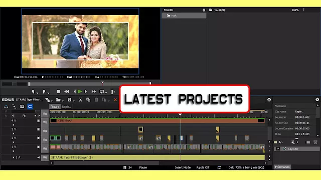The width and height of the screenshot is (321, 180).
Task: Select the Sitaare sequence tab
Action: 55,106
